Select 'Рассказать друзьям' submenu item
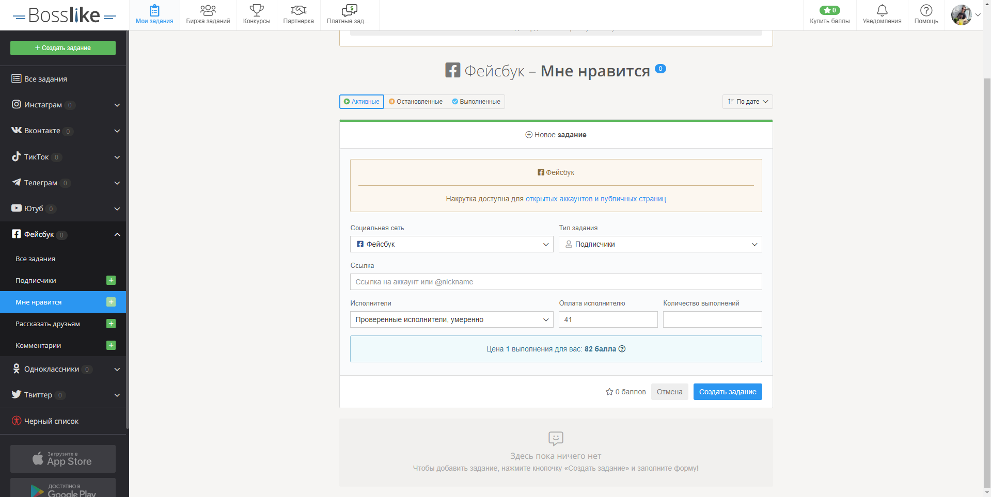The width and height of the screenshot is (991, 497). [48, 324]
